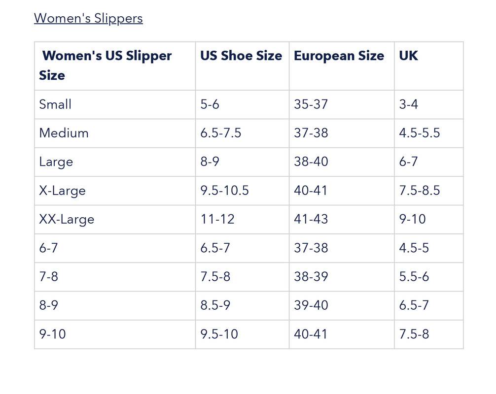496x394 pixels.
Task: Click UK size cell 9-10
Action: point(412,219)
